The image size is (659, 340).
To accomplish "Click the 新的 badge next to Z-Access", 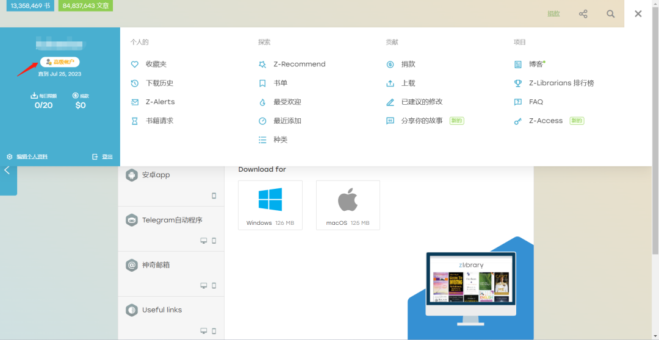I will tap(577, 121).
